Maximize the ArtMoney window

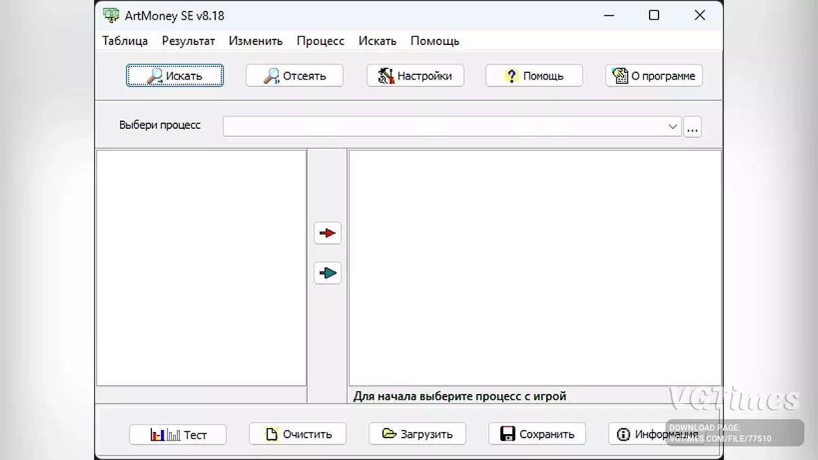[x=654, y=15]
